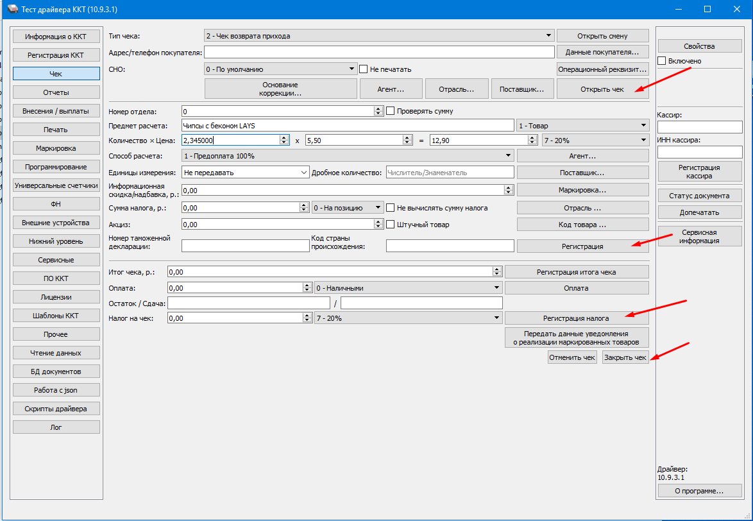
Task: Open the 'Лог' section
Action: 56,427
